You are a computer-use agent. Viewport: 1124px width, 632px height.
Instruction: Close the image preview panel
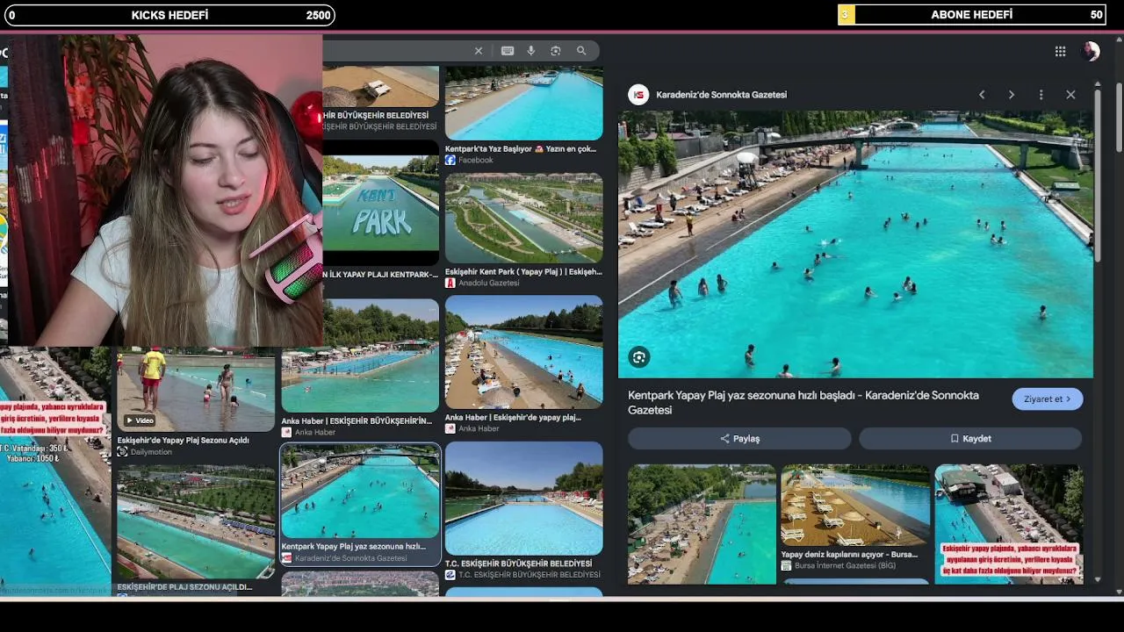[1070, 95]
